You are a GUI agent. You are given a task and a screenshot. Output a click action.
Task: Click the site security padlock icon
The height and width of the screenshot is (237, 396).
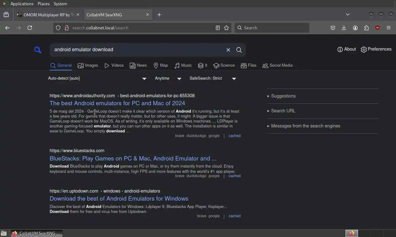[67, 28]
